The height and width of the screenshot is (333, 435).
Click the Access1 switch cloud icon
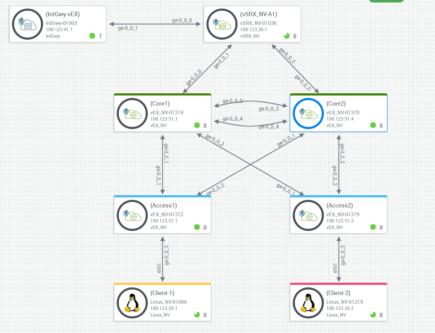click(132, 215)
